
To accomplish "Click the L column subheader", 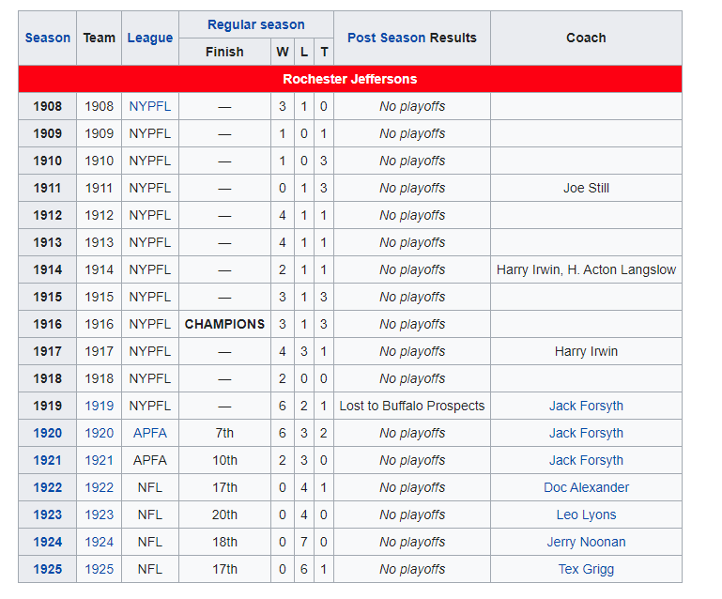I will pyautogui.click(x=304, y=52).
